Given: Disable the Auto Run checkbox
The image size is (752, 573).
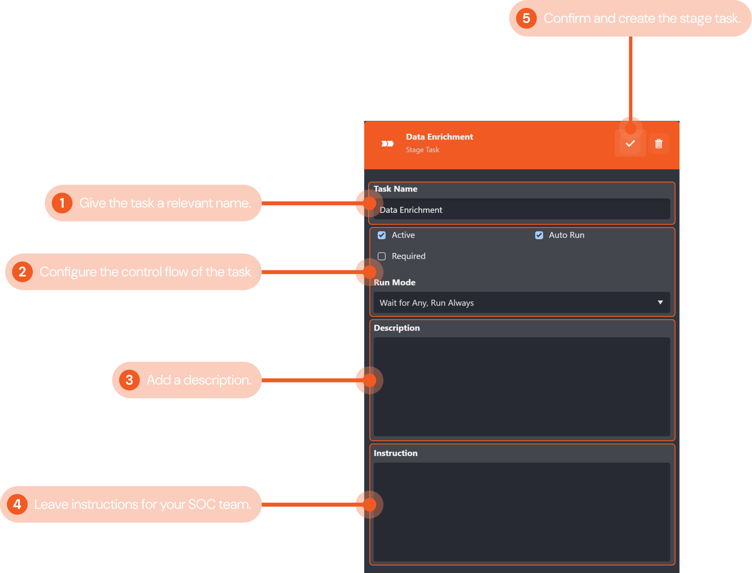Looking at the screenshot, I should (539, 235).
